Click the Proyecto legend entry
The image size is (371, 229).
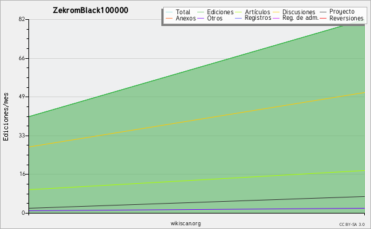[337, 12]
